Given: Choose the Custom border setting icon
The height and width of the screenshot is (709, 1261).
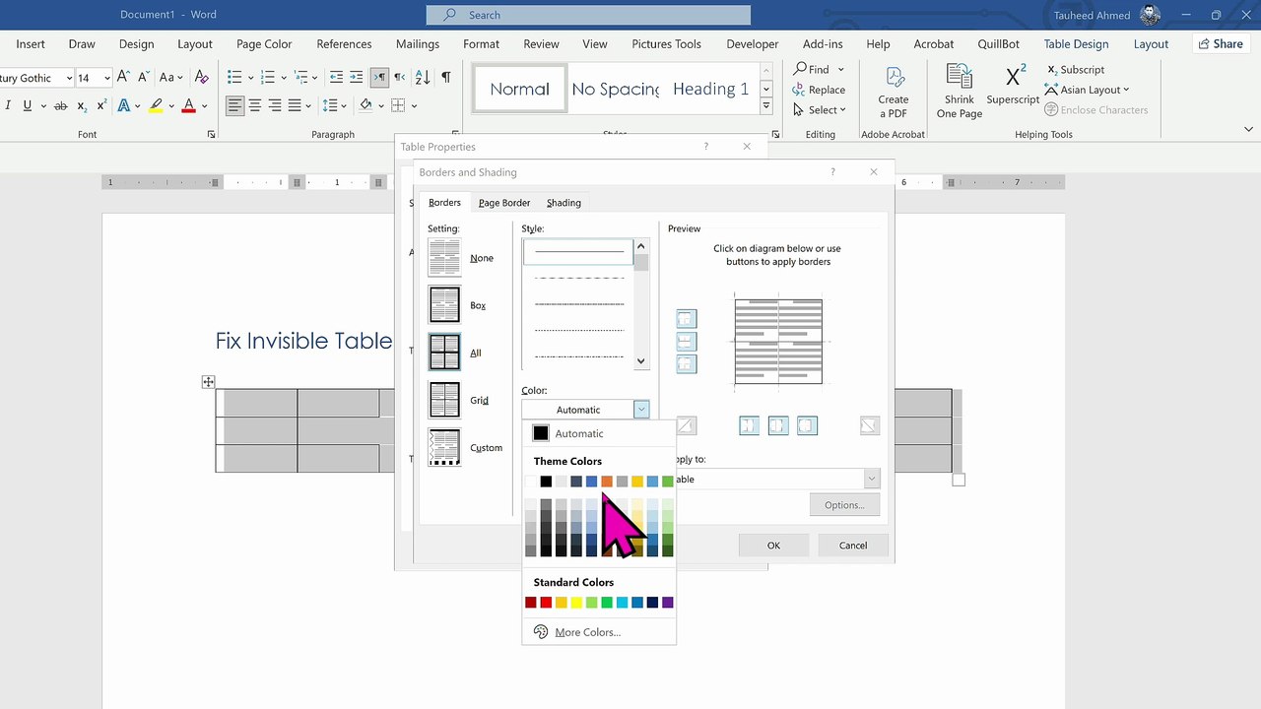Looking at the screenshot, I should click(444, 447).
